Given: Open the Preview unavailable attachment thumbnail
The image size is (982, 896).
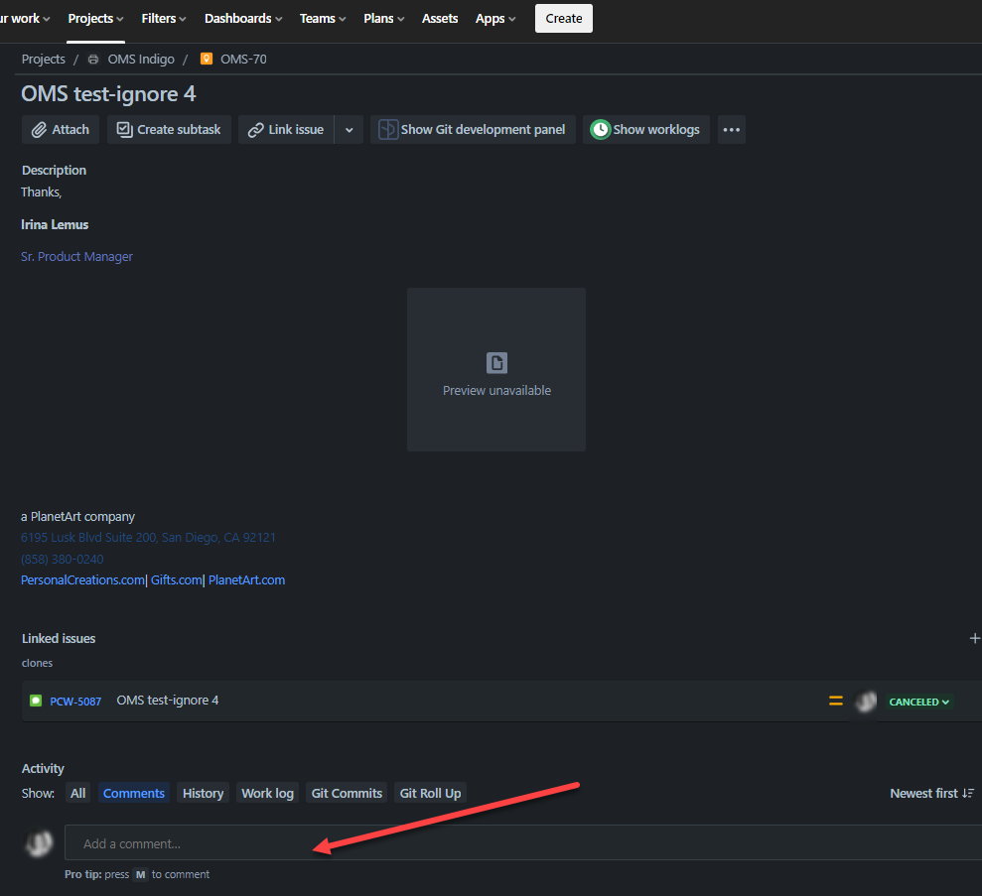Looking at the screenshot, I should 496,369.
